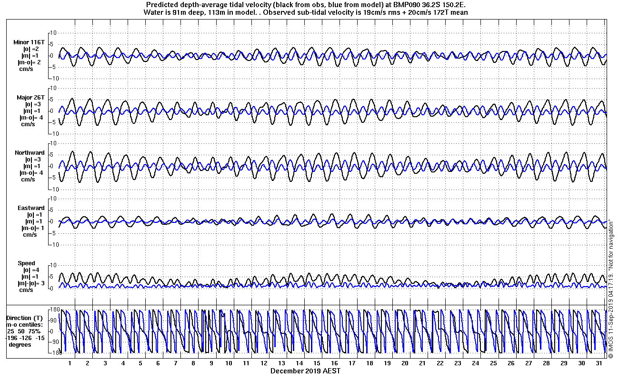619x381 pixels.
Task: Click "|o| =2" under Minor 116T
Action: click(x=32, y=49)
